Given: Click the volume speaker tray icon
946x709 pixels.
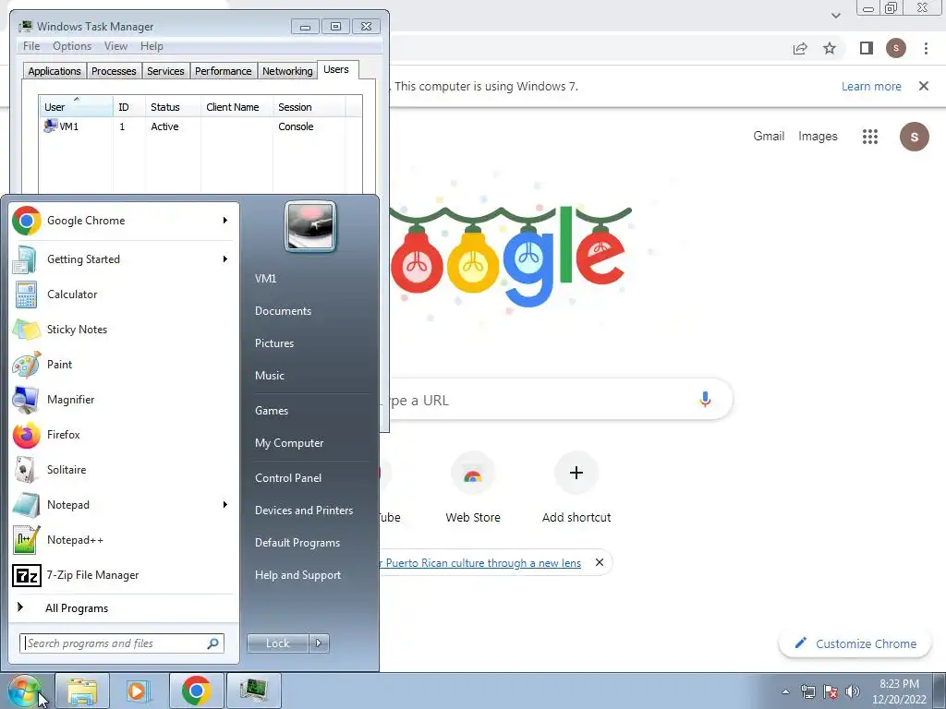Looking at the screenshot, I should 853,691.
